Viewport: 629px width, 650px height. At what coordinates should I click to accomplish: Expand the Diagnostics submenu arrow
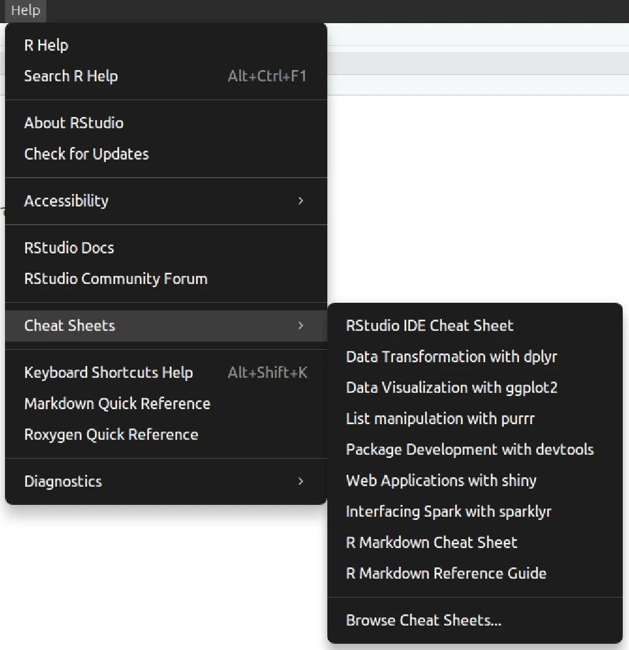tap(300, 482)
